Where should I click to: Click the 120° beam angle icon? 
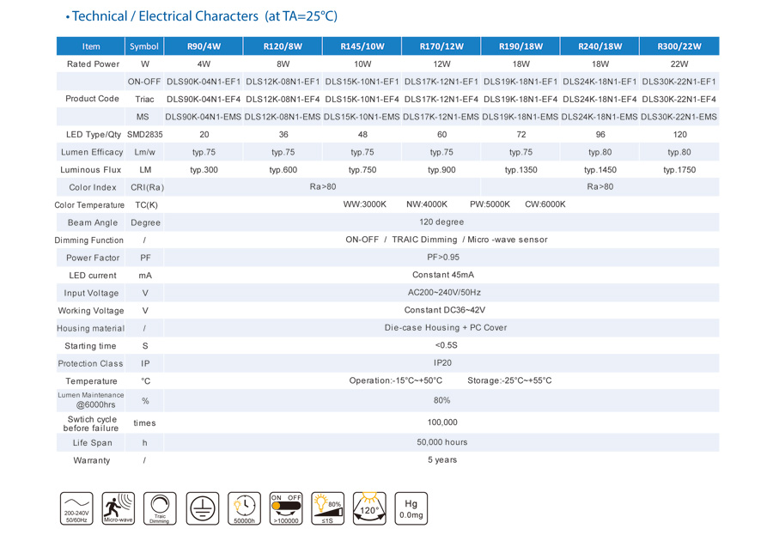click(x=369, y=508)
